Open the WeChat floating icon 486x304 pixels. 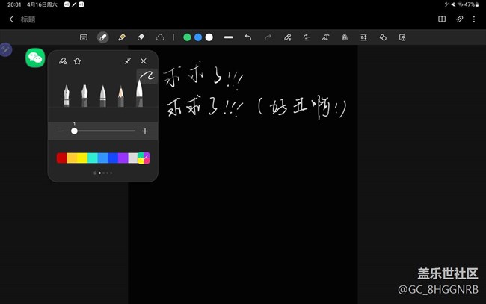35,58
